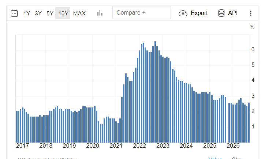
Task: Click the tallest bar in the chart
Action: (155, 92)
